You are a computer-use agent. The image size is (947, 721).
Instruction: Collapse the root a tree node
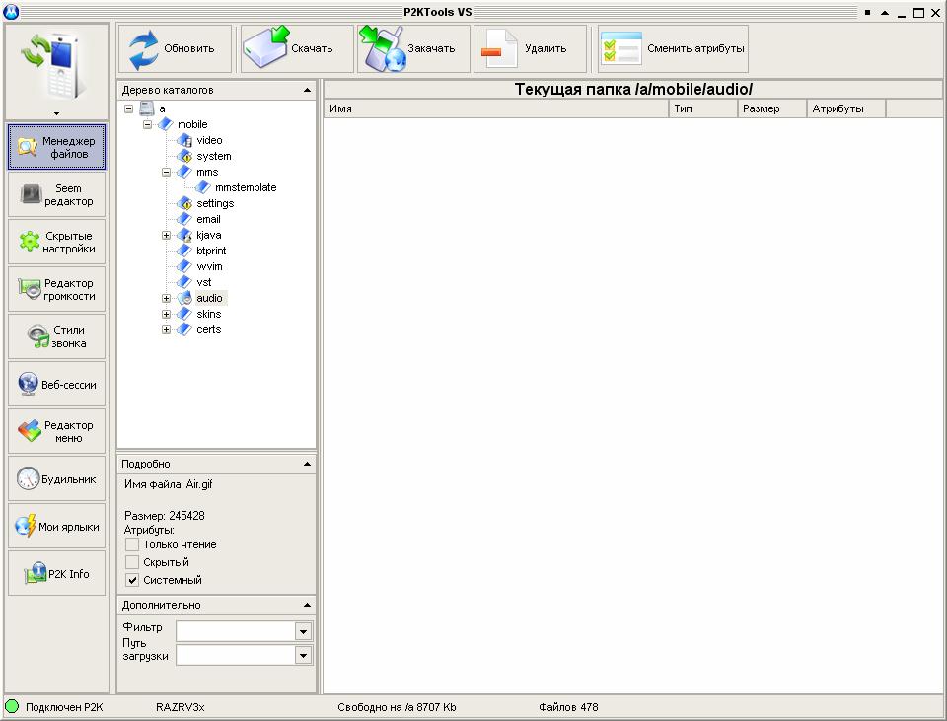pos(128,108)
